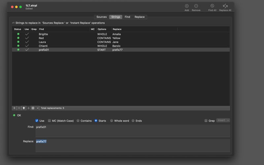
Task: Click the Jane replace cell
Action: click(115, 42)
